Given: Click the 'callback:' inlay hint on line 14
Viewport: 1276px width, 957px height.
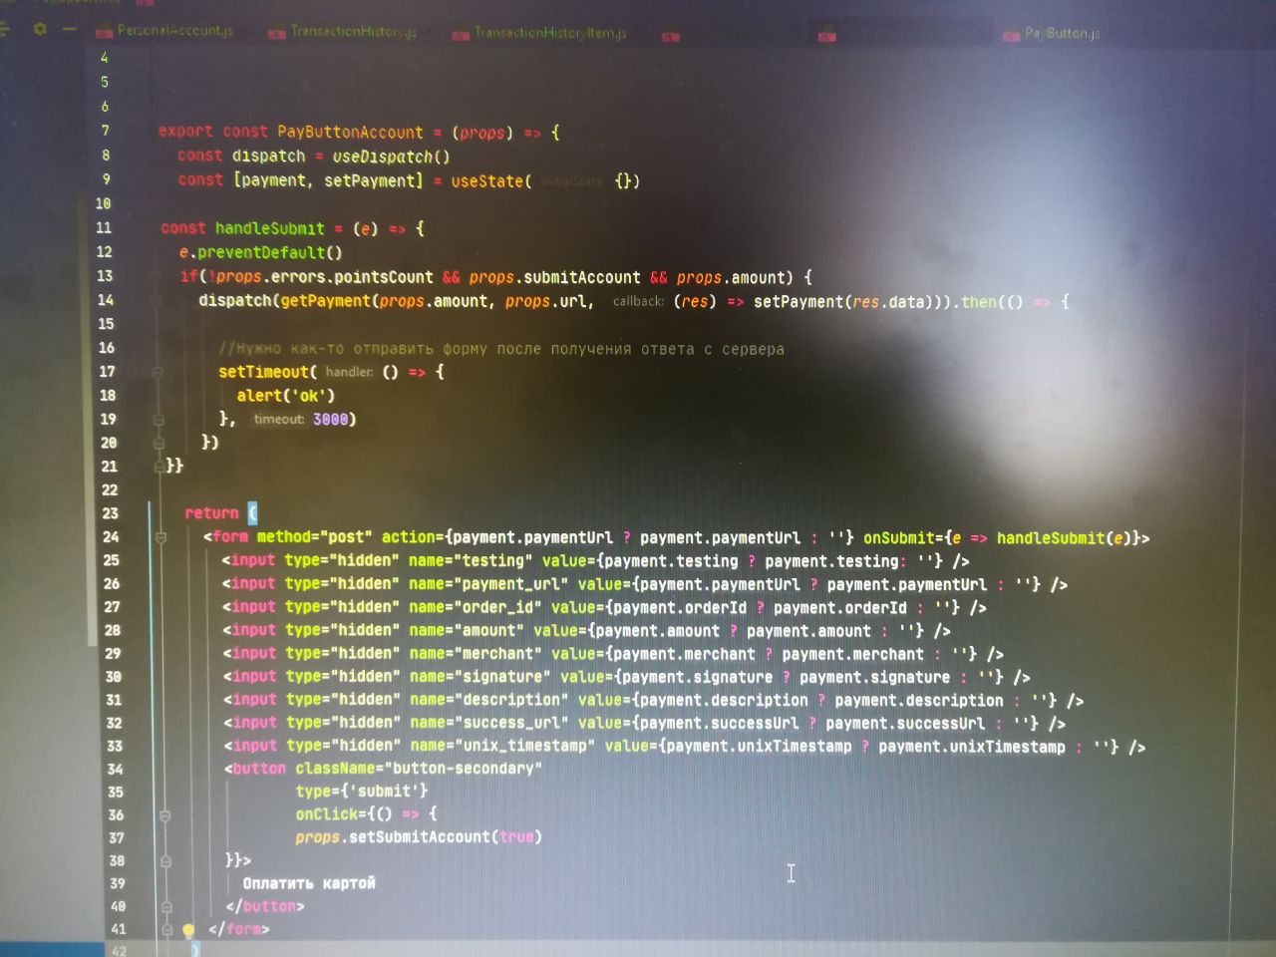Looking at the screenshot, I should pos(638,301).
